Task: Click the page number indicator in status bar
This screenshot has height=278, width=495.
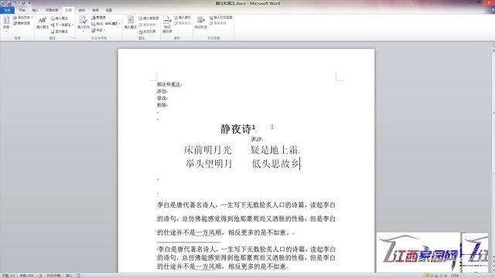Action: [9, 276]
